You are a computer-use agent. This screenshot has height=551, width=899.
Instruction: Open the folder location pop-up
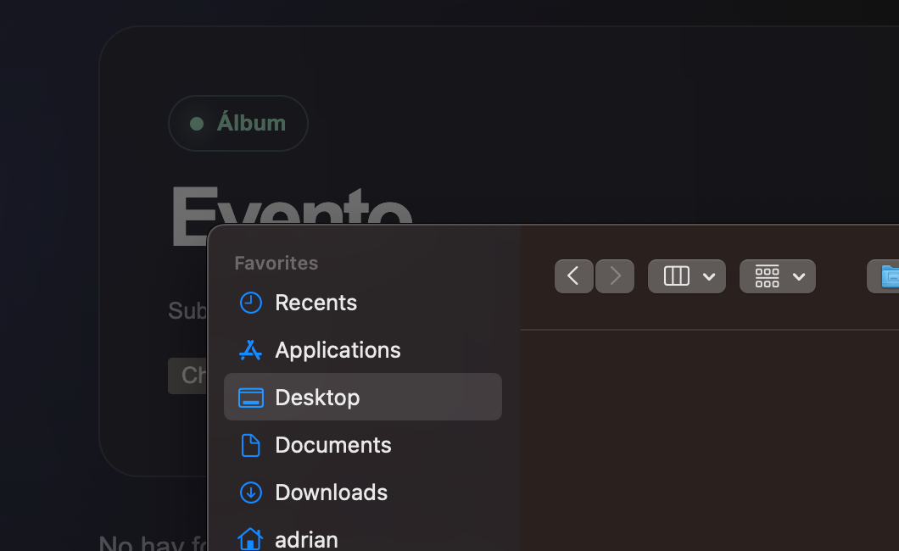(x=884, y=276)
